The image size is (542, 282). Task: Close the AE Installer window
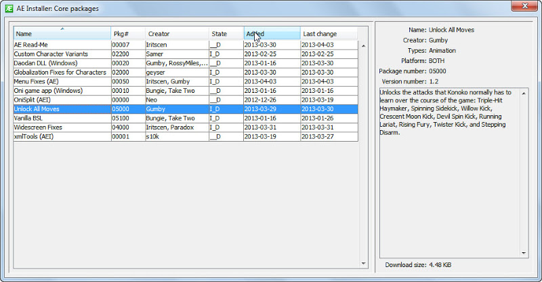[524, 6]
